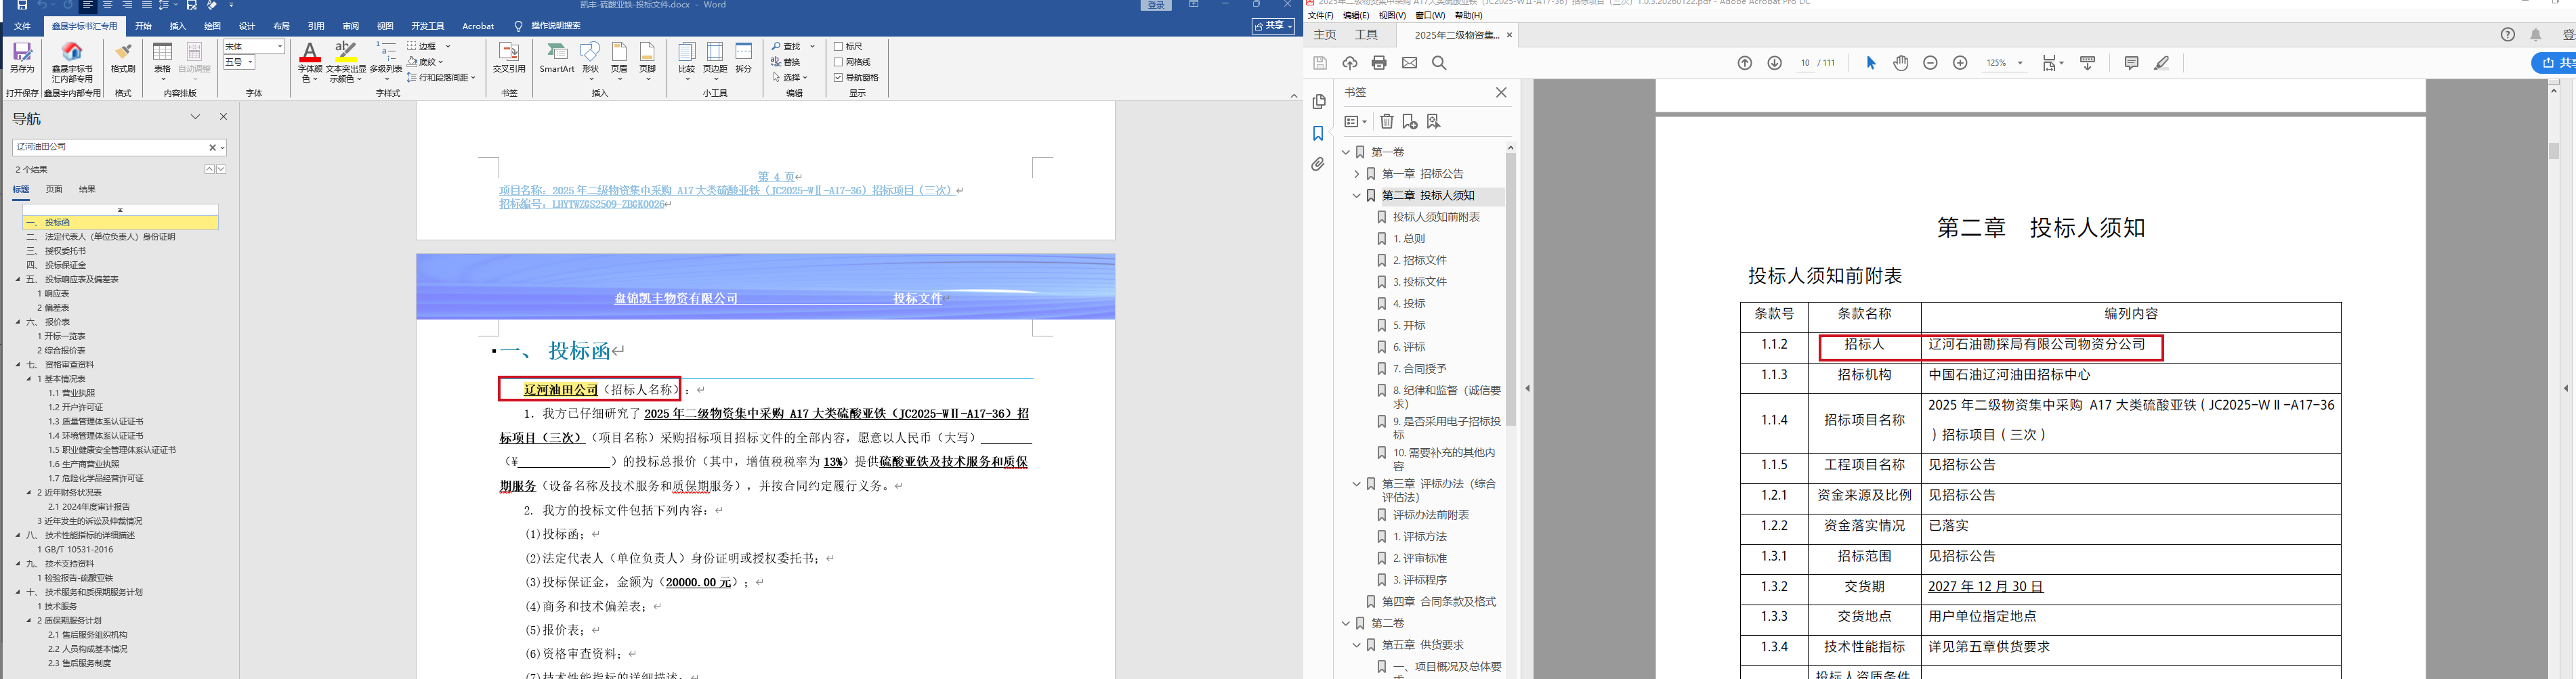
Task: Uncheck the 导航窗格 navigation pane checkbox
Action: 838,77
